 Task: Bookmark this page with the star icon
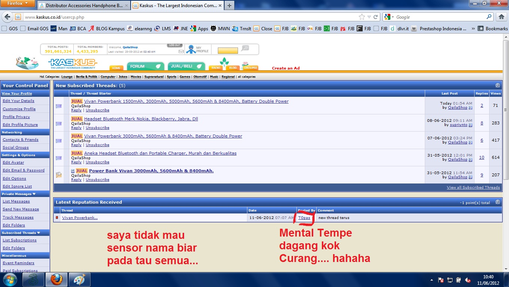pos(362,17)
